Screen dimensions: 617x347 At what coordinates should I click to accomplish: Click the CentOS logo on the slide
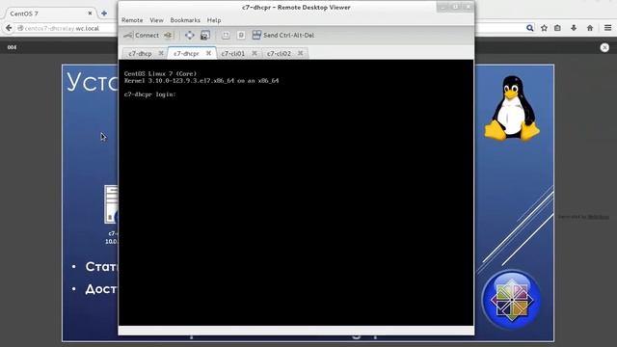511,300
